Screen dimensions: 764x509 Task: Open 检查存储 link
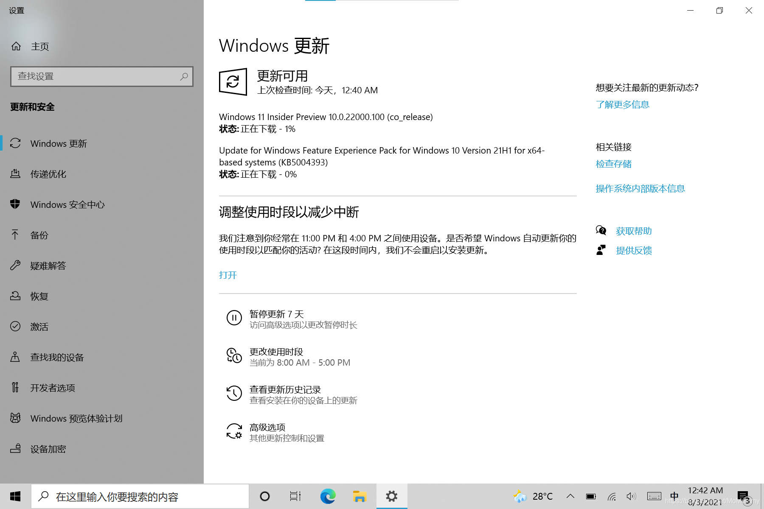pos(613,164)
